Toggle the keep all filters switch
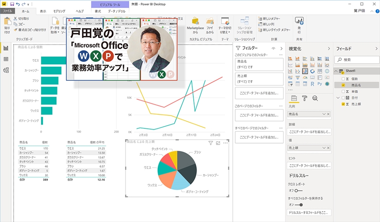 point(299,205)
